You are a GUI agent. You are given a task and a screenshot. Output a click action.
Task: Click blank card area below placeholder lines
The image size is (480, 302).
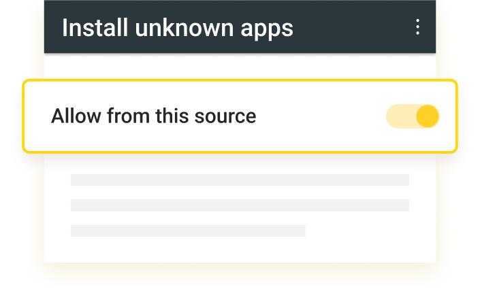[x=240, y=250]
